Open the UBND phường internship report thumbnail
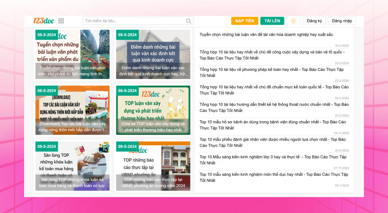The height and width of the screenshot is (213, 388). (153, 166)
